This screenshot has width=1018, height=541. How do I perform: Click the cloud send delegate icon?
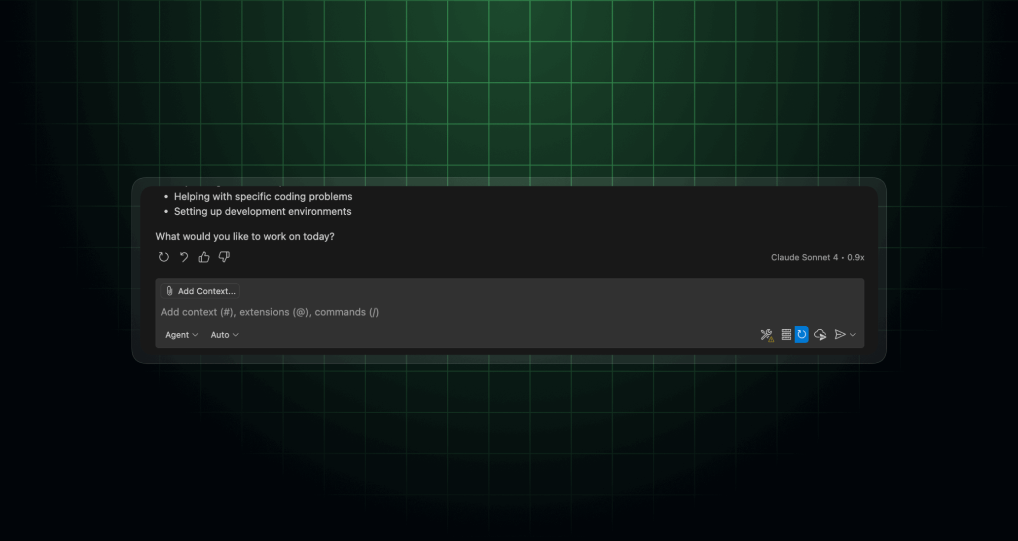click(x=820, y=335)
